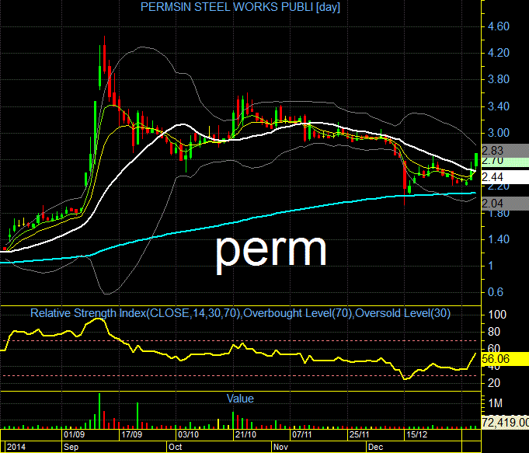The height and width of the screenshot is (453, 529).
Task: Click the 07/11 date marker
Action: click(302, 434)
